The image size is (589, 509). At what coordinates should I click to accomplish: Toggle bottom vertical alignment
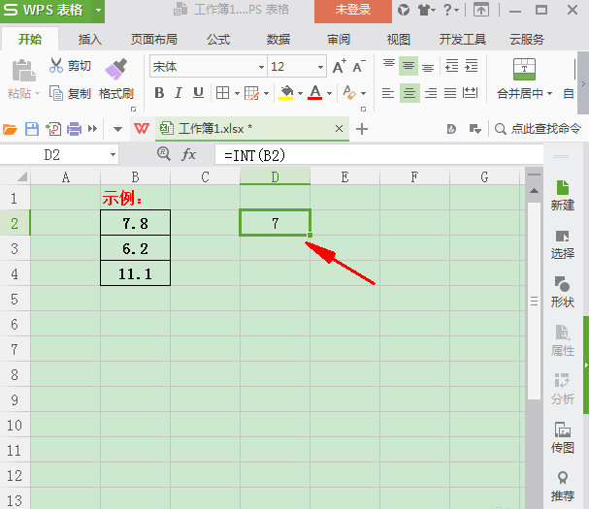(x=428, y=66)
